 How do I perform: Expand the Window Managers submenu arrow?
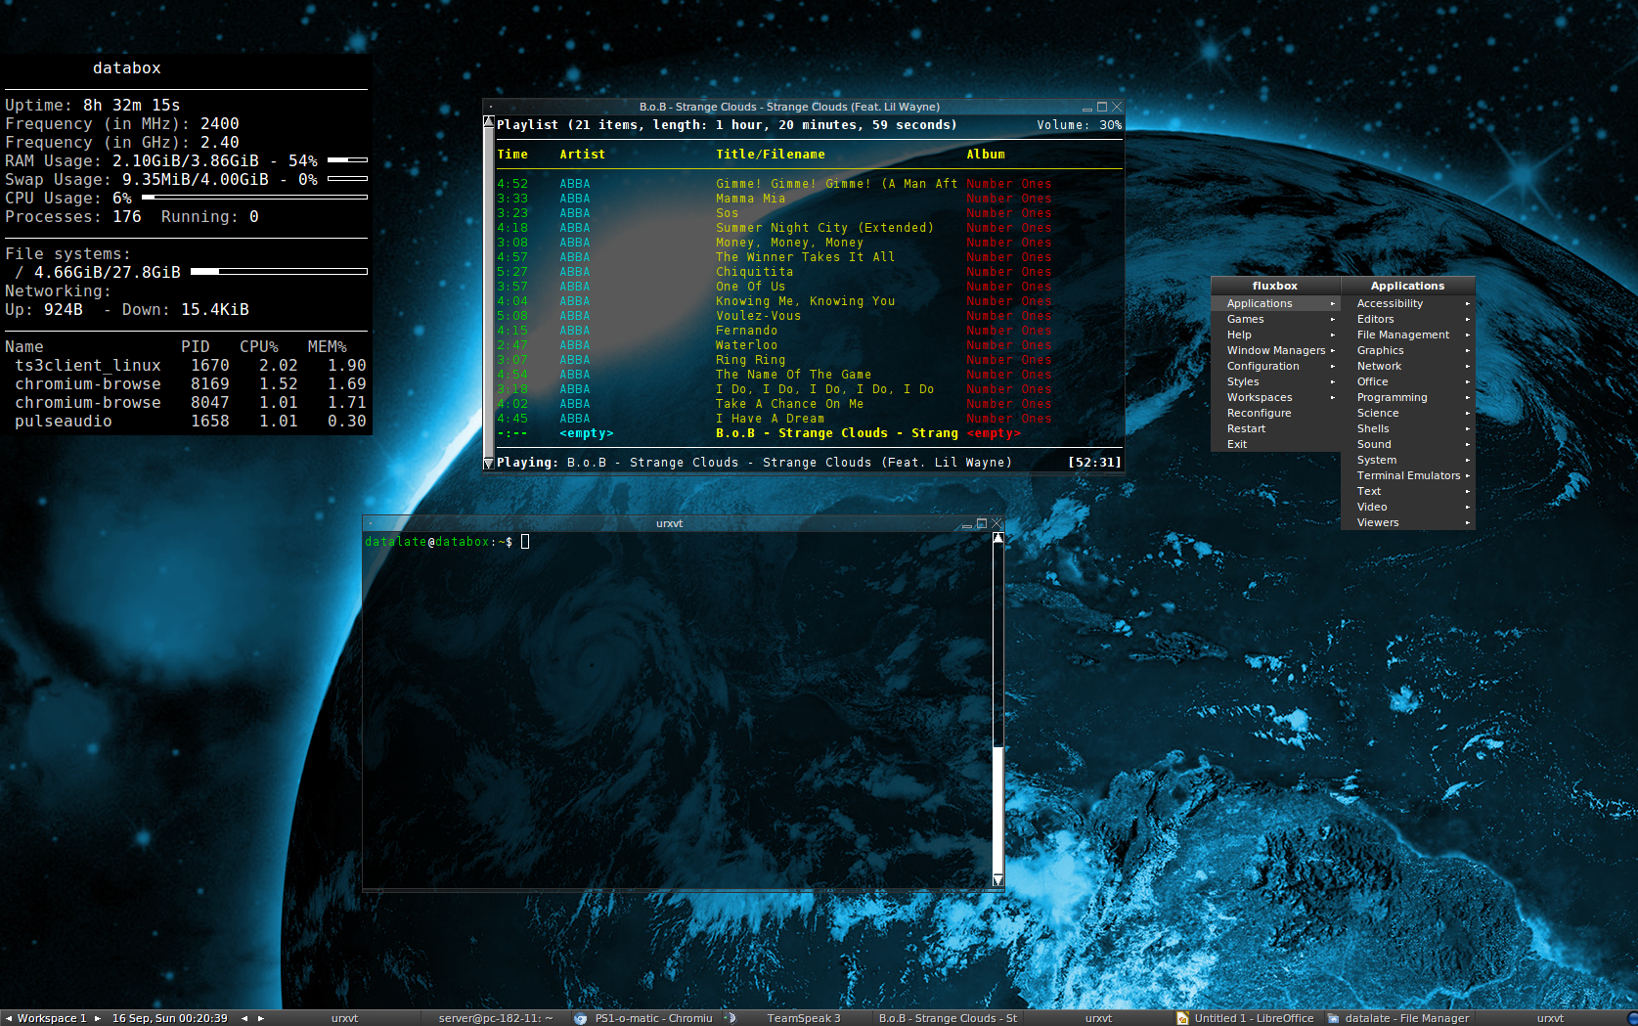click(x=1332, y=350)
